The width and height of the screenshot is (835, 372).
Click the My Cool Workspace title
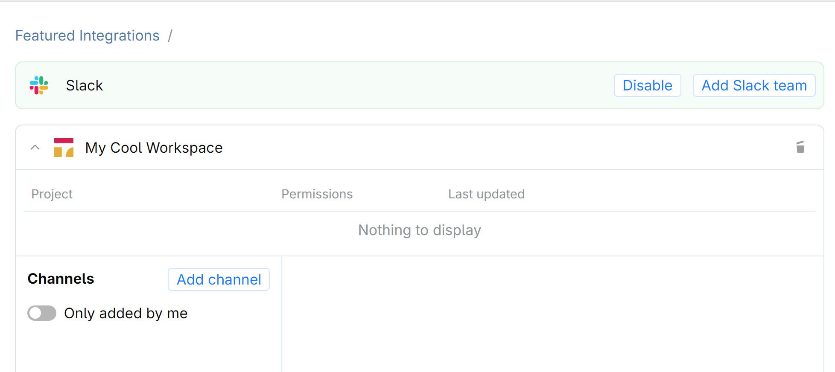point(154,148)
